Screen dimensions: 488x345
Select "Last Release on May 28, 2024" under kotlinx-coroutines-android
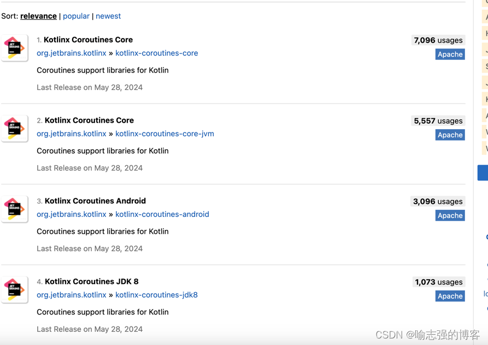[90, 249]
